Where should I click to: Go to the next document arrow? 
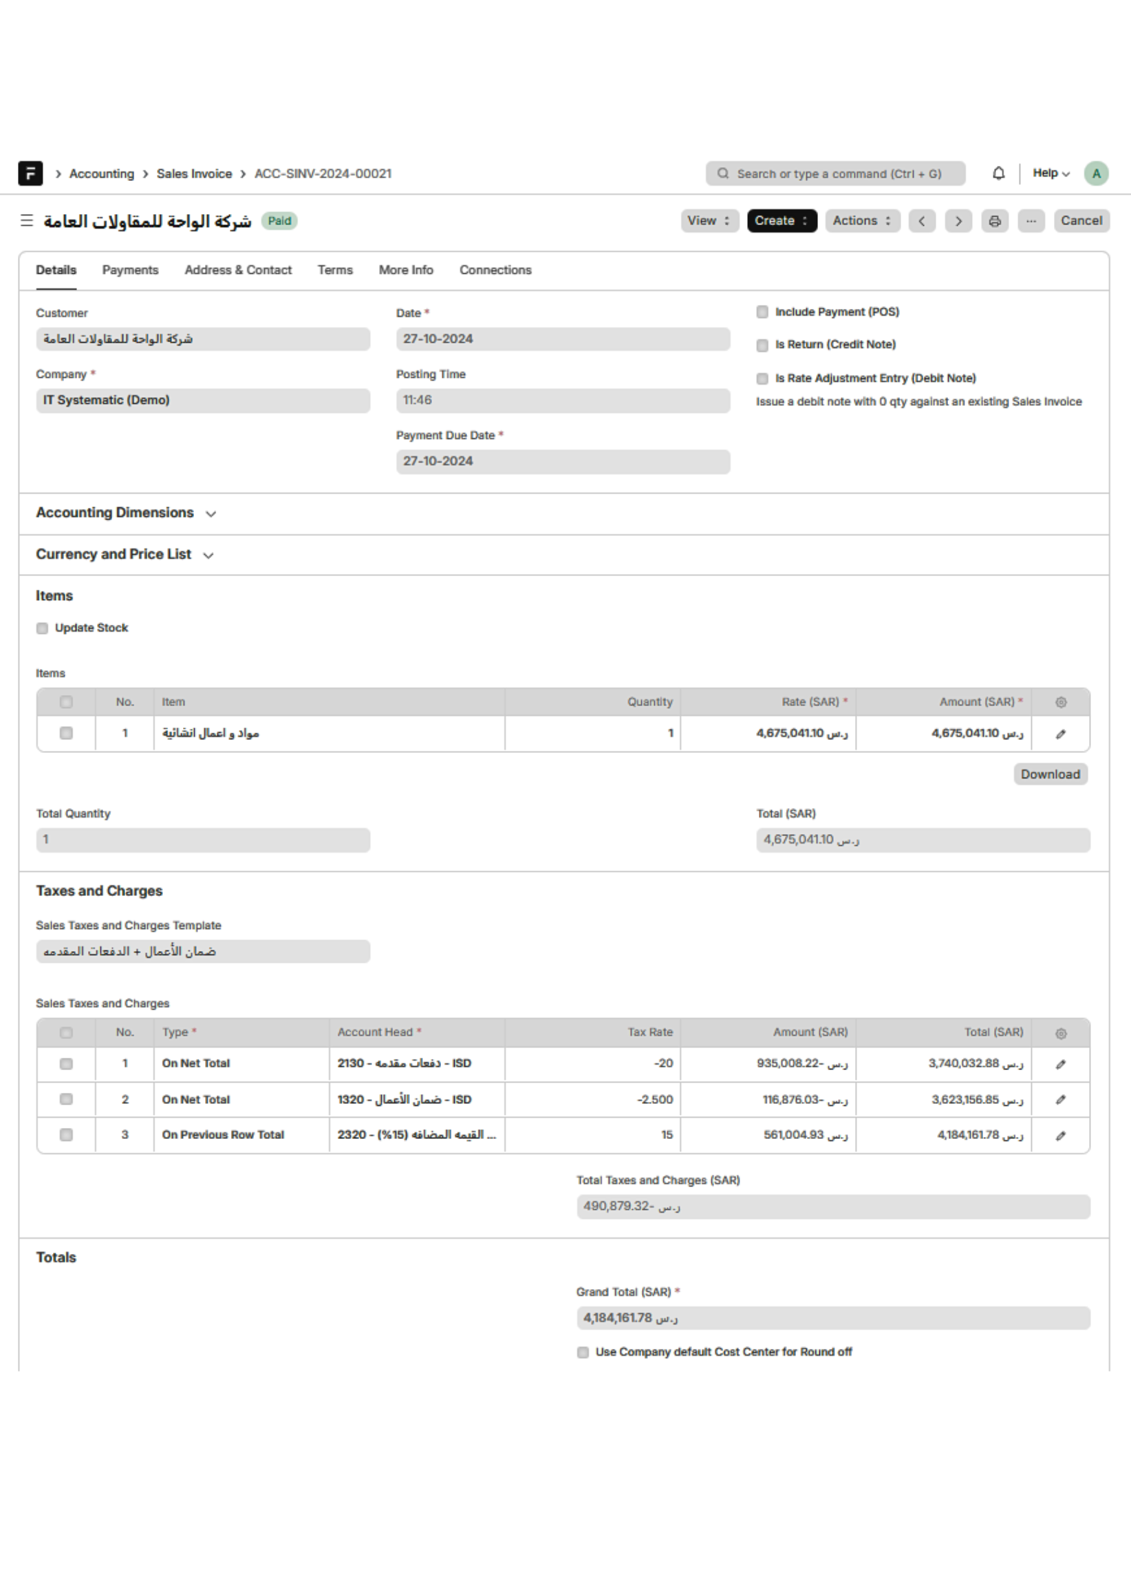click(958, 221)
